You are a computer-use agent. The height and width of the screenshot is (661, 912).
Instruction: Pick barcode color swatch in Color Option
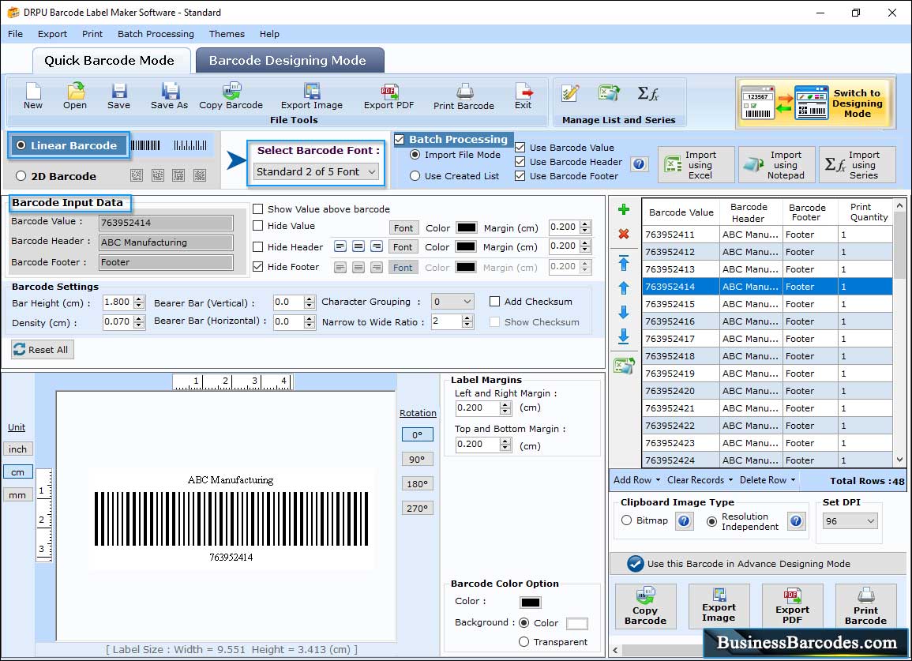[x=531, y=603]
